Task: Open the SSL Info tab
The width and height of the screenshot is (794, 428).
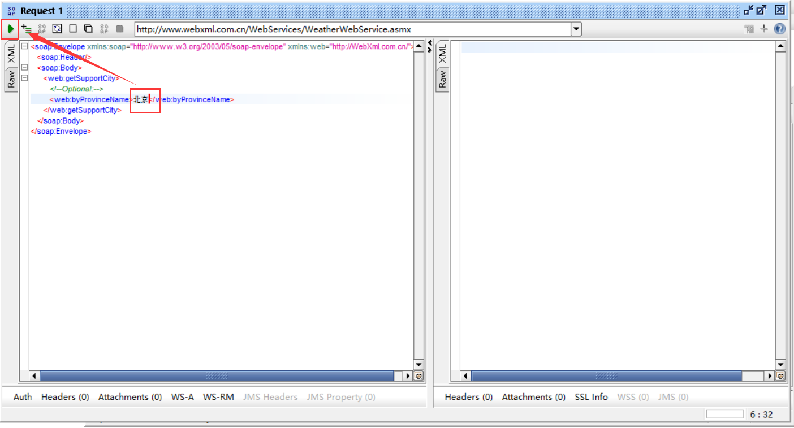Action: (592, 397)
